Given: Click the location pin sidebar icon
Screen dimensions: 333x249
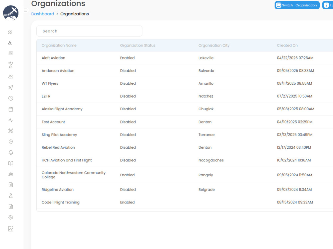Looking at the screenshot, I should pyautogui.click(x=11, y=142).
